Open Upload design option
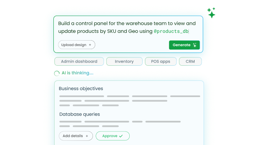The image size is (257, 145). point(77,45)
